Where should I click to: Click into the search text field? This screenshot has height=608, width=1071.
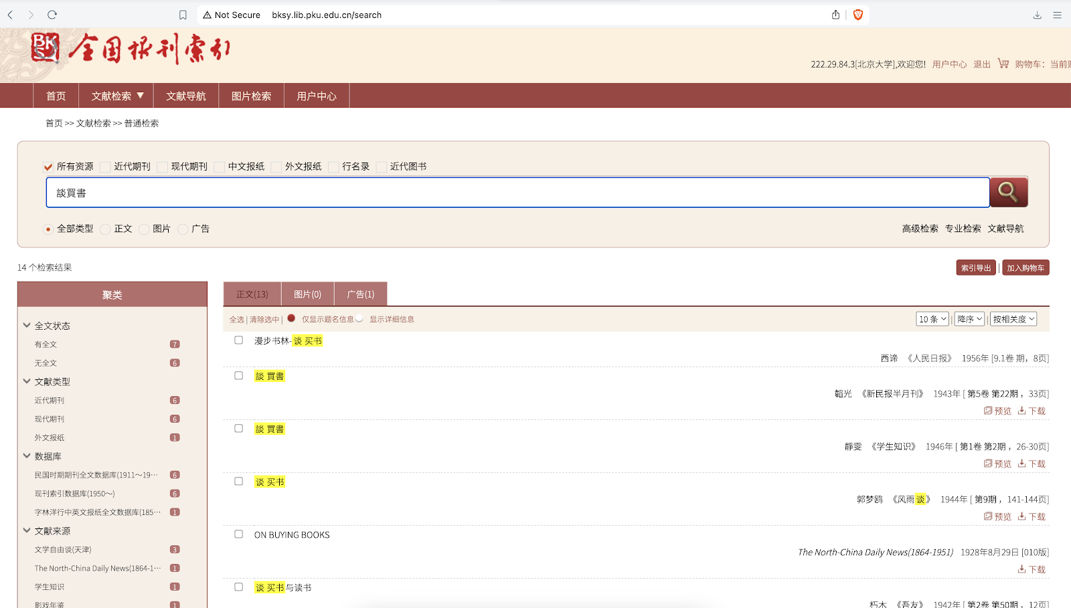coord(517,193)
